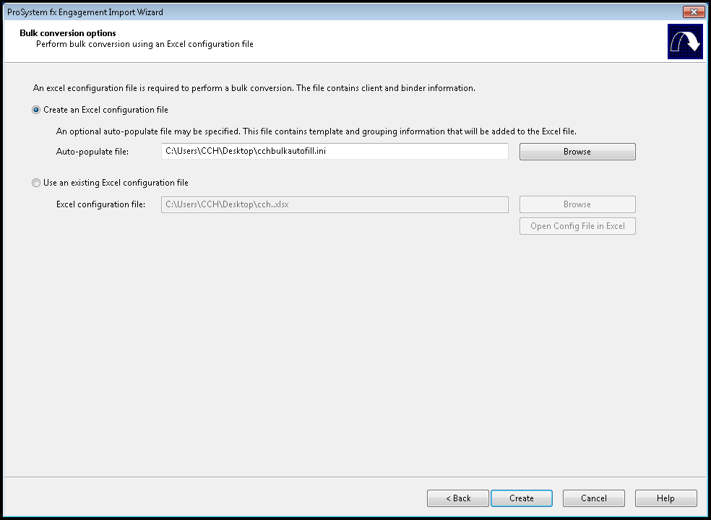711x520 pixels.
Task: Open Help for the wizard
Action: coord(665,498)
